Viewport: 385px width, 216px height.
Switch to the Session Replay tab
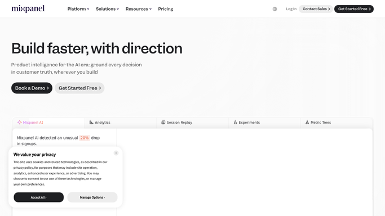[x=192, y=123]
